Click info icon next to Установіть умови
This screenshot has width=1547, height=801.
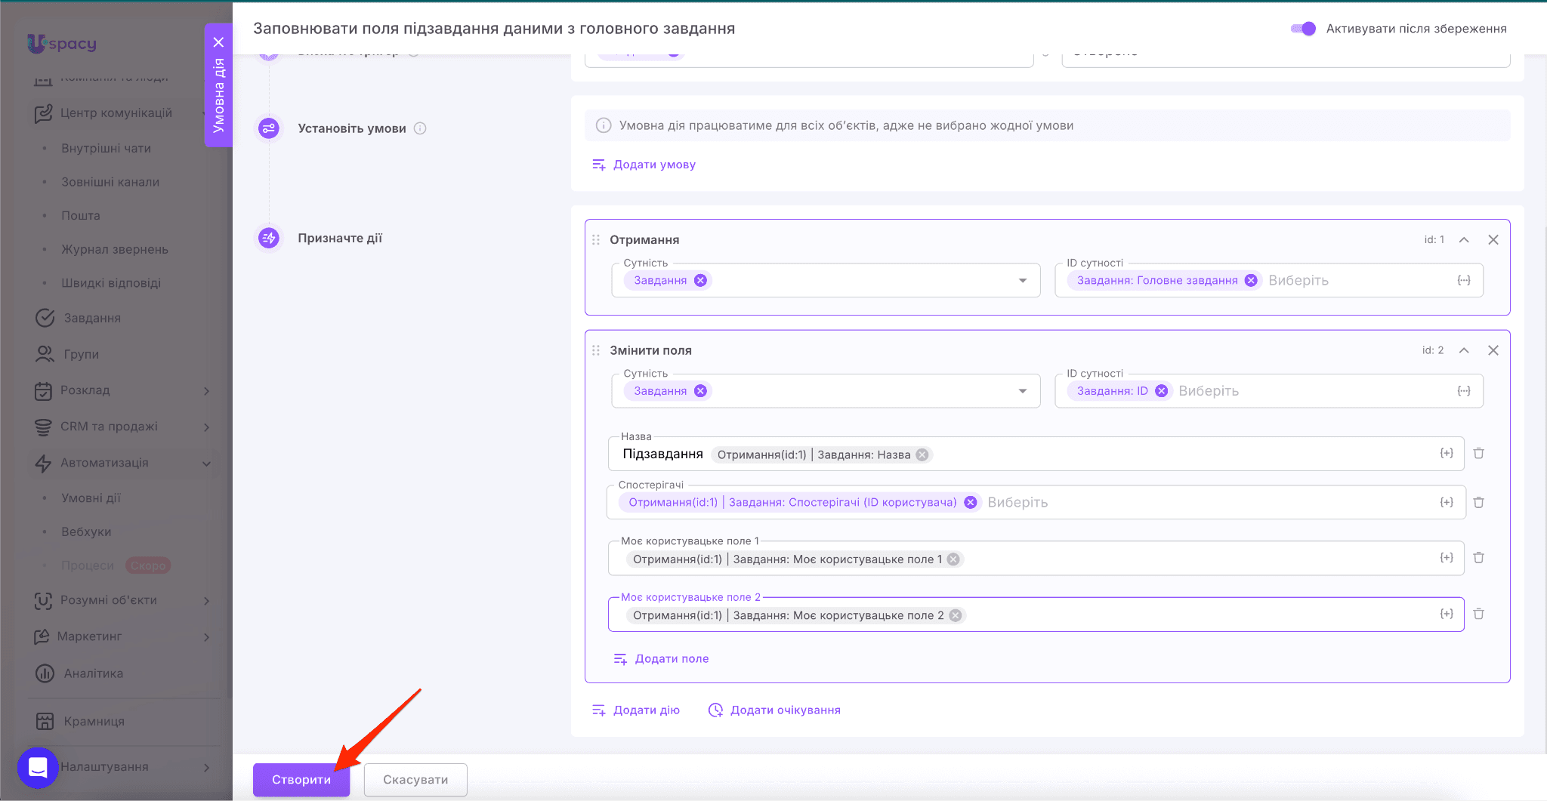(421, 128)
